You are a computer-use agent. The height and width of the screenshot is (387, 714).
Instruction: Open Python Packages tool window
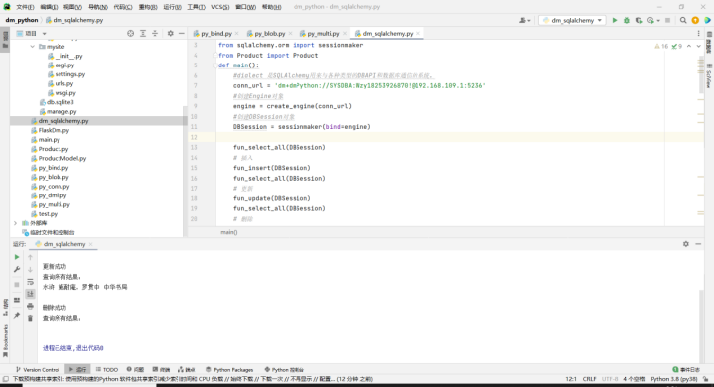point(229,370)
